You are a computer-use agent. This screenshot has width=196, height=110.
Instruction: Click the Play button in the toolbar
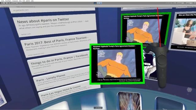pyautogui.click(x=95, y=3)
